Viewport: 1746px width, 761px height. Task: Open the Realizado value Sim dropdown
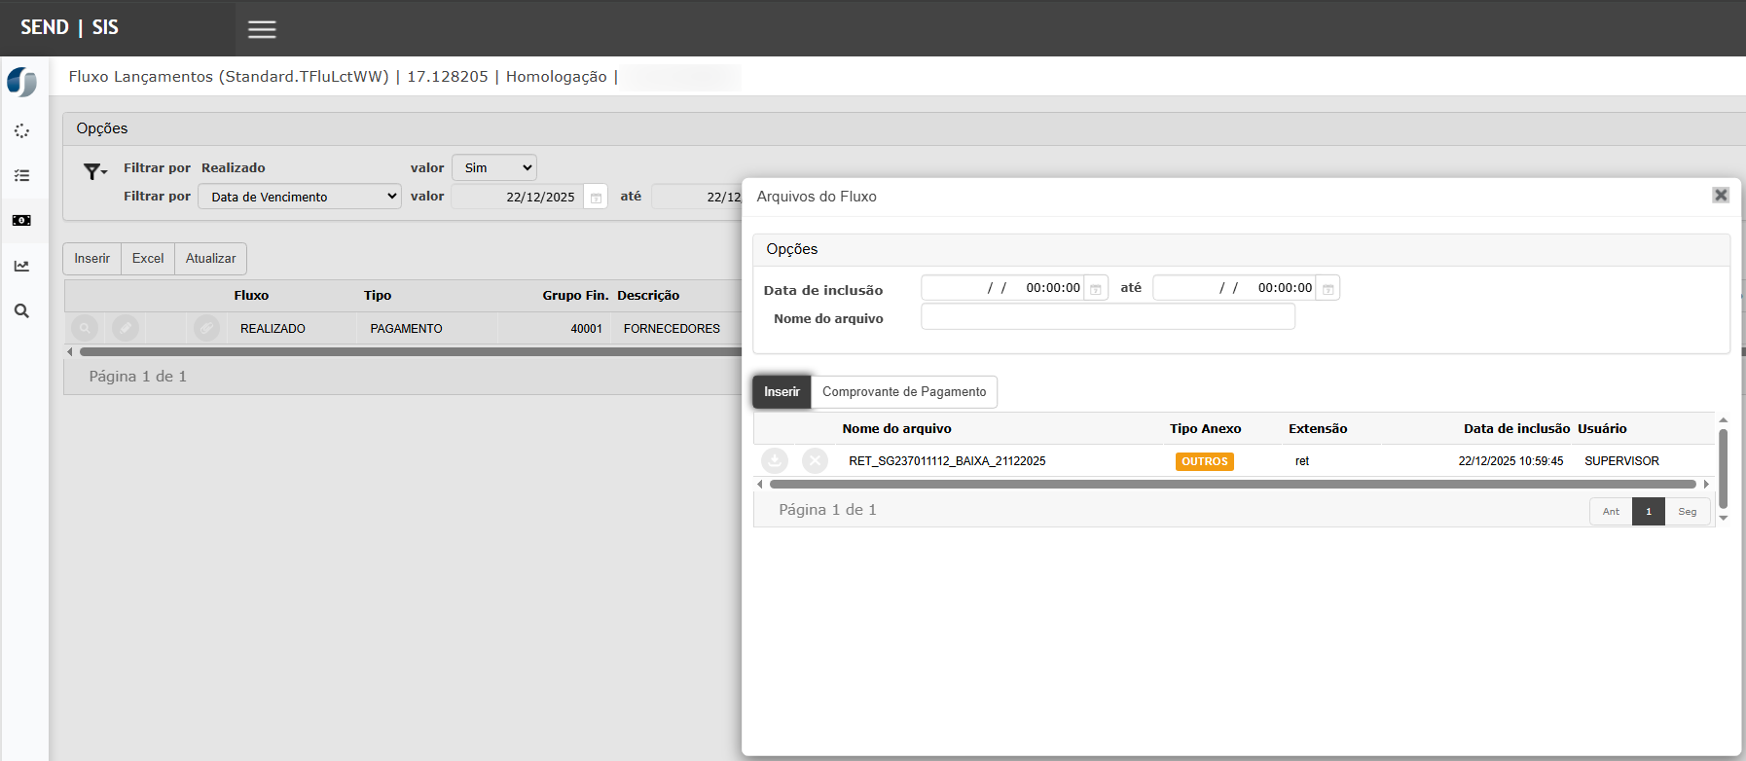[x=494, y=168]
